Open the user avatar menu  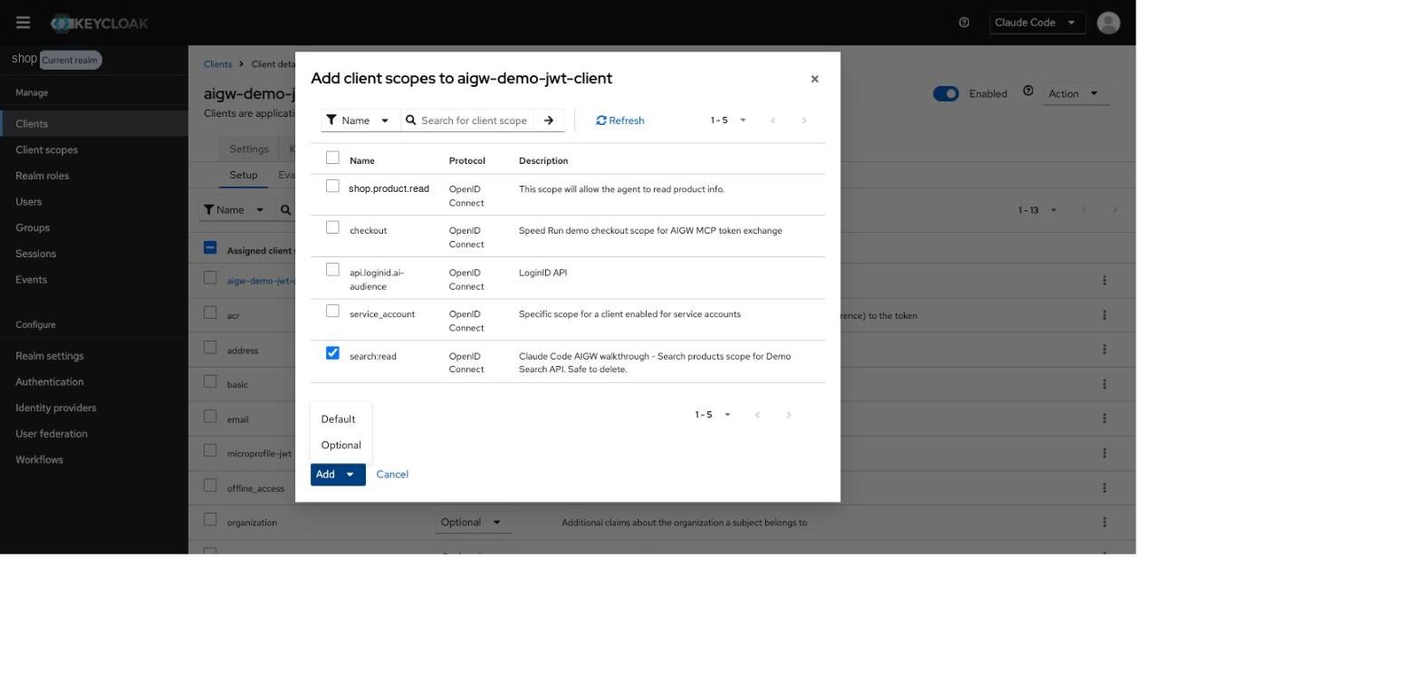[1108, 23]
